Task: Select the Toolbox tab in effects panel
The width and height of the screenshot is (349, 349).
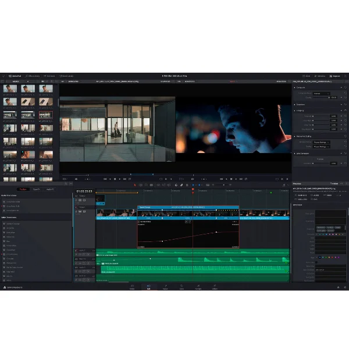Action: pos(23,189)
